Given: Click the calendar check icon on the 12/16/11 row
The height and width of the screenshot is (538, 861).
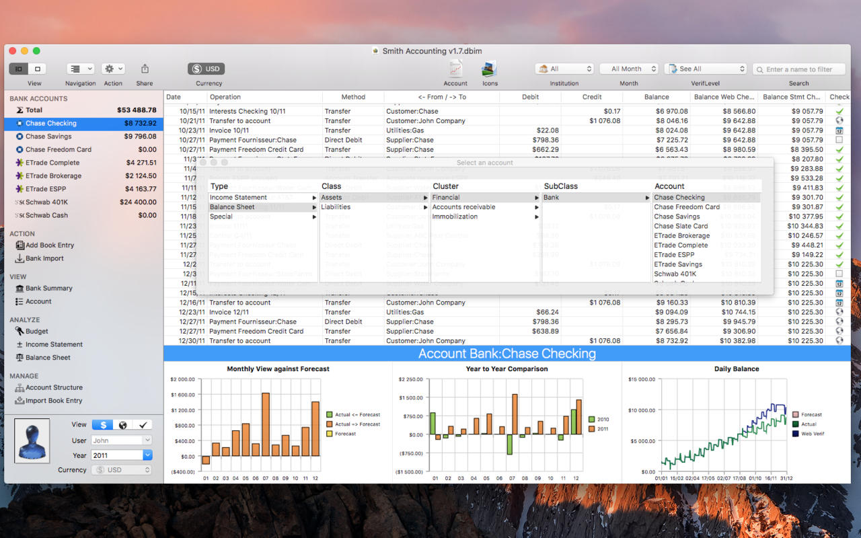Looking at the screenshot, I should pos(839,303).
